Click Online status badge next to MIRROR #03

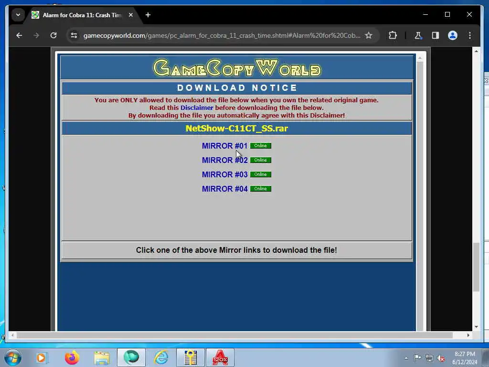click(261, 174)
